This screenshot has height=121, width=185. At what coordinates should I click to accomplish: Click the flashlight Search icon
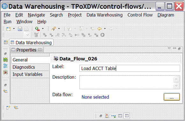tap(54, 29)
